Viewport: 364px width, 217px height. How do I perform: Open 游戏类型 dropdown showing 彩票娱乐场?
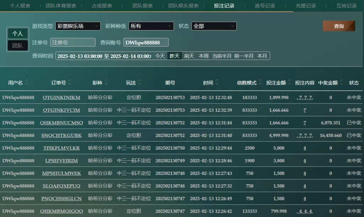coord(78,26)
